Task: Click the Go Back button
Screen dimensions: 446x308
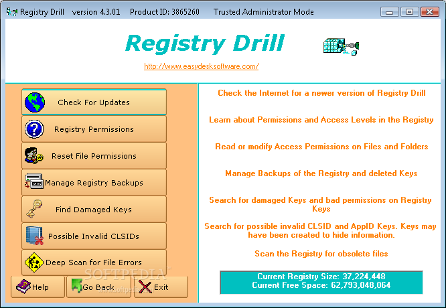Action: [98, 287]
